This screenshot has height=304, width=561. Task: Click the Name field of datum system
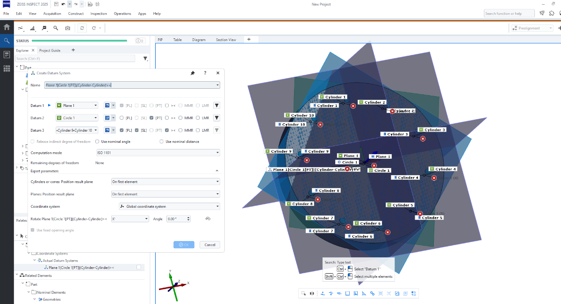pos(132,85)
